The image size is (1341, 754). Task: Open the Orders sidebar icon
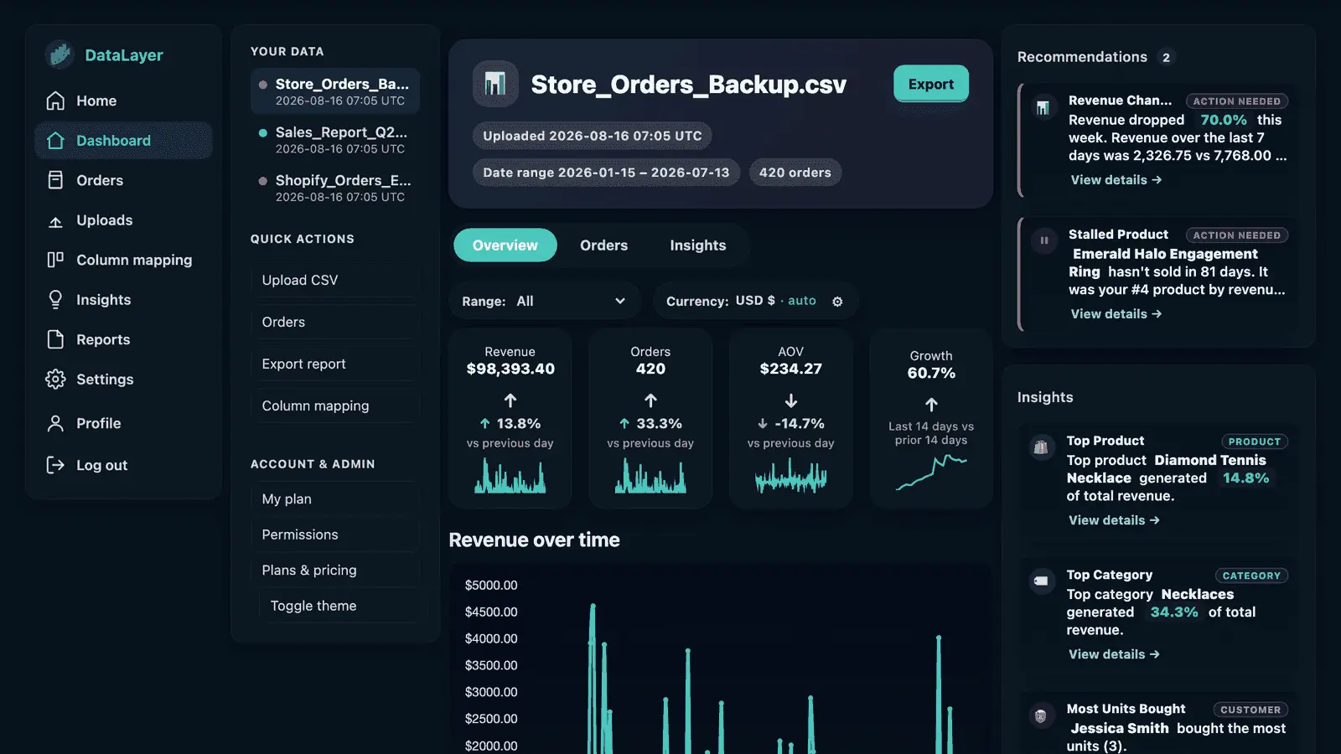(55, 180)
